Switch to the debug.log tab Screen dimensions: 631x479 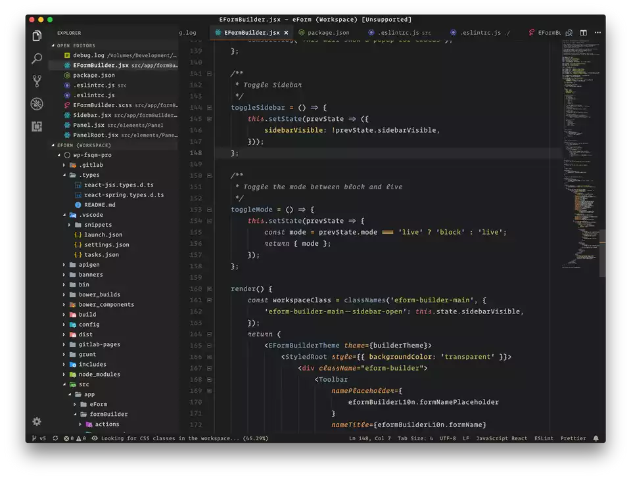pos(187,33)
